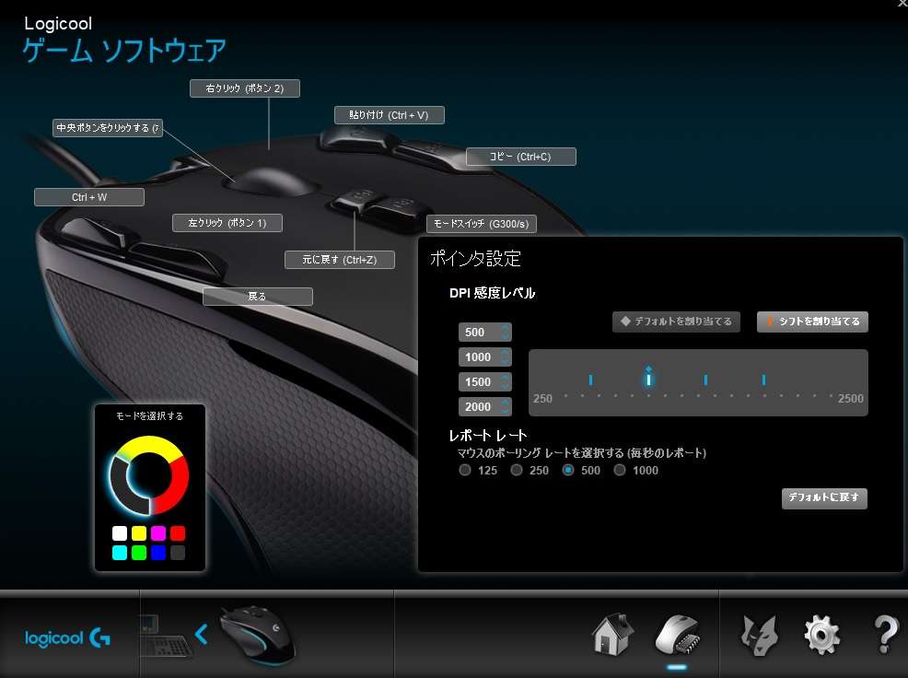Click the wolf head Logitech icon
This screenshot has width=908, height=678.
tap(758, 635)
